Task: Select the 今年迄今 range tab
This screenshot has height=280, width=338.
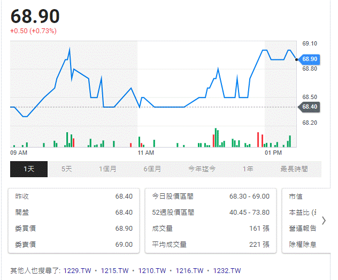Action: click(x=202, y=169)
